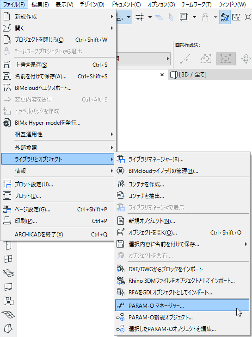Select 選択したPARAM-Oオブジェクトを編集...
The height and width of the screenshot is (337, 252).
point(182,329)
